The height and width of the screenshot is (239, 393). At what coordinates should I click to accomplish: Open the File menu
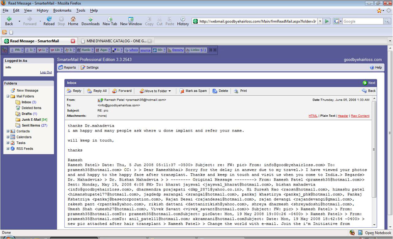pyautogui.click(x=5, y=10)
